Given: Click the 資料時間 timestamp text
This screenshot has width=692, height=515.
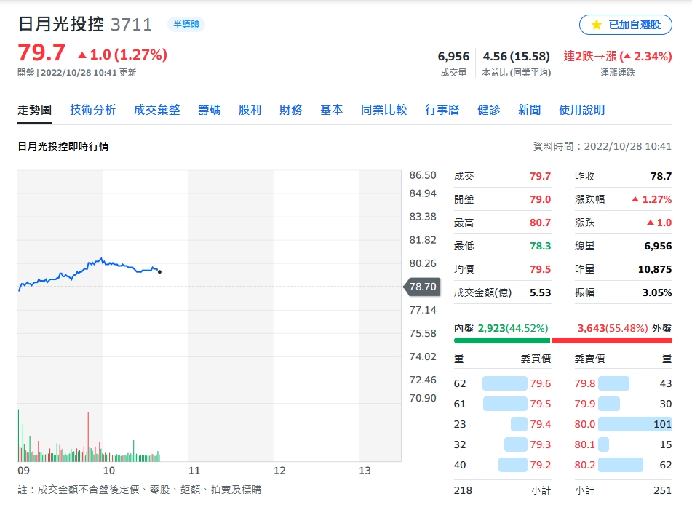Looking at the screenshot, I should [602, 146].
